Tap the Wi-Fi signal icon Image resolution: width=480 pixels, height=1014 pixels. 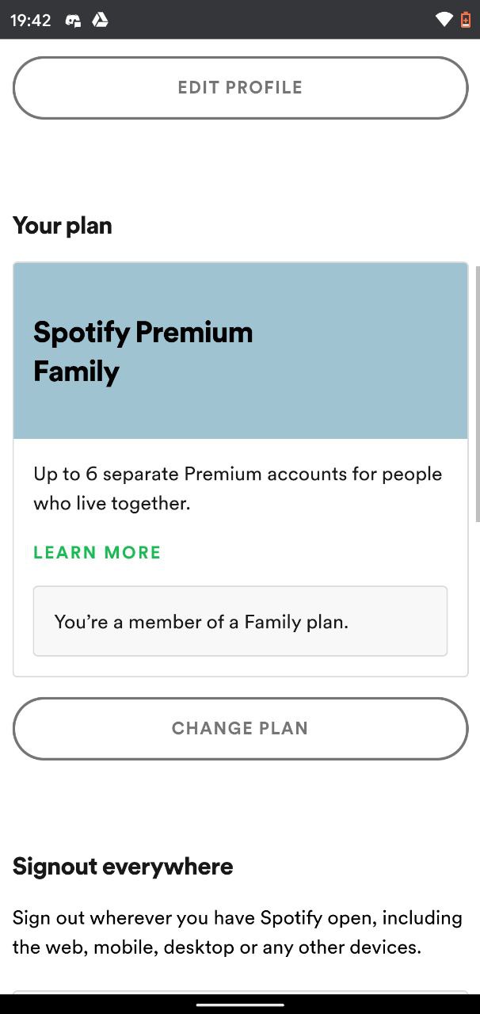444,20
